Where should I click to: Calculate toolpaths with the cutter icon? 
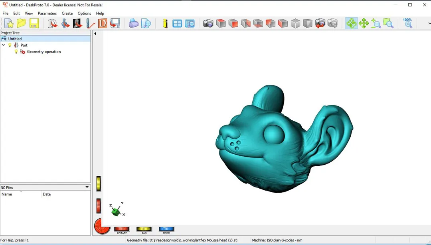(x=90, y=24)
